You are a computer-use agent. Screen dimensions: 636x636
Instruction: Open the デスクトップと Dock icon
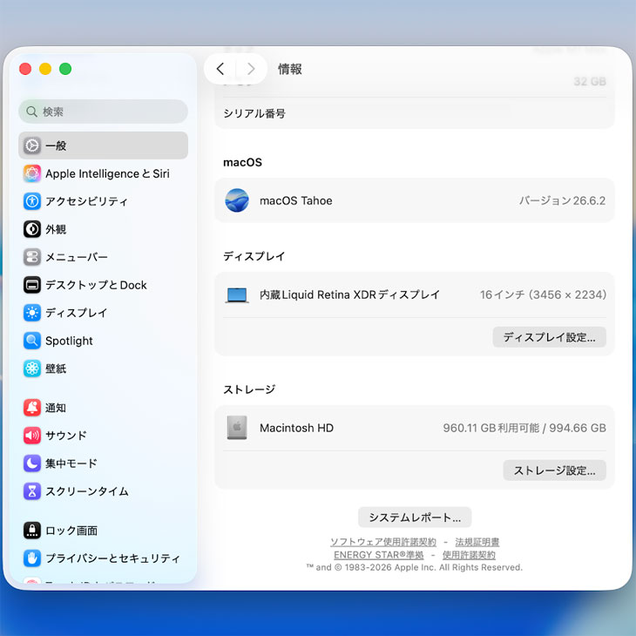(32, 285)
